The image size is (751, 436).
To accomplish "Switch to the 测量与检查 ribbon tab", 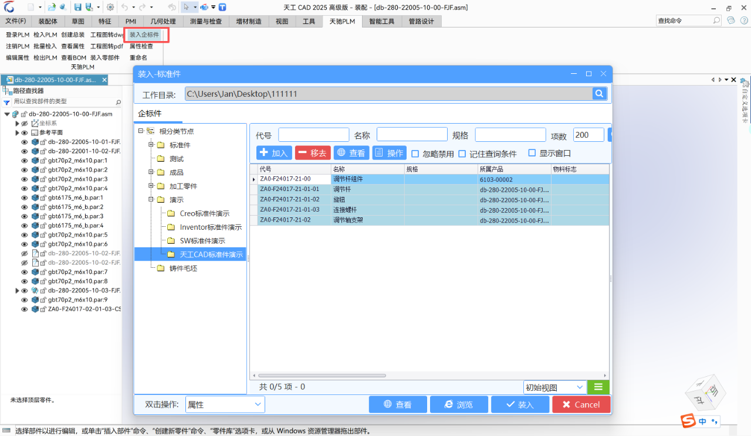I will pos(206,21).
